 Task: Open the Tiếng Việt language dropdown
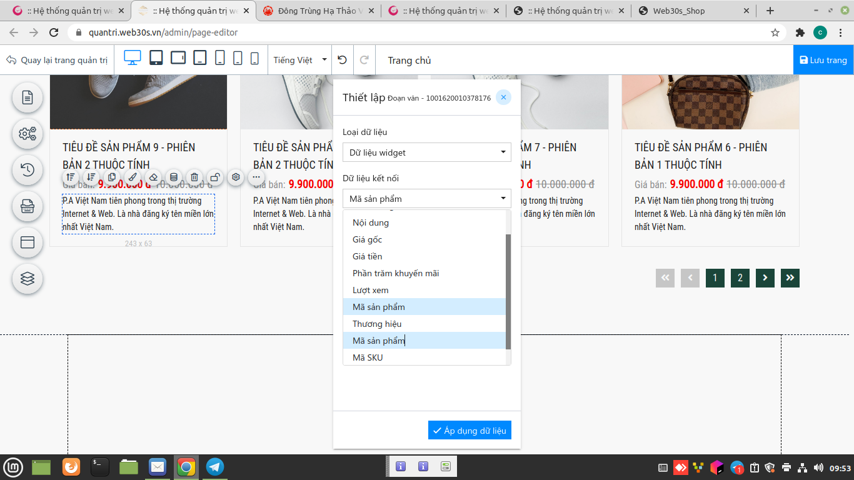tap(300, 60)
